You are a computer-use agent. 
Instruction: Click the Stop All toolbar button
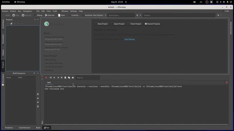[27, 15]
